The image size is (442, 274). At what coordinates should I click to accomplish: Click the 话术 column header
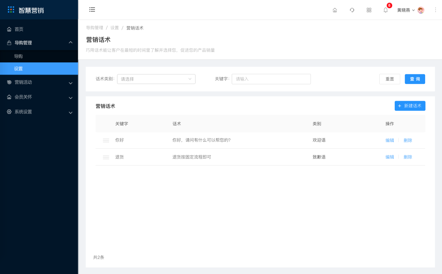coord(177,124)
